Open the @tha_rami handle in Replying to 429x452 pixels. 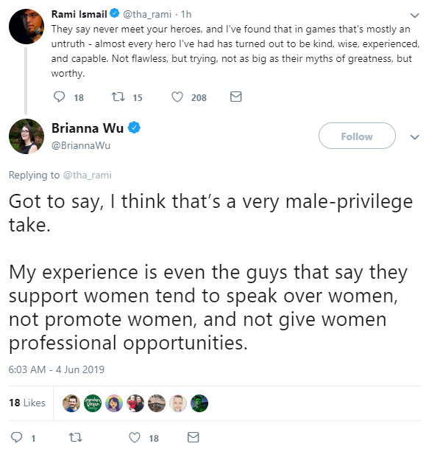coord(87,175)
